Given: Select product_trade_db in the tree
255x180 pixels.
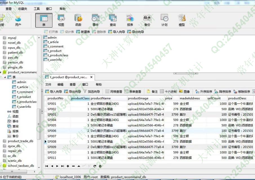Looking at the screenshot, I should (21, 141).
